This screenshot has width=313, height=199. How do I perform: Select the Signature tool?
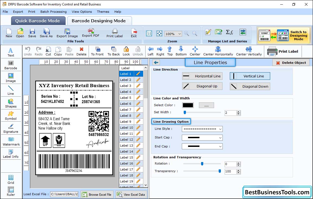(11, 129)
